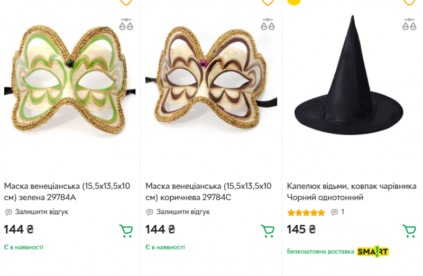The width and height of the screenshot is (423, 276).
Task: Add witch hat to shopping cart
Action: tap(409, 231)
